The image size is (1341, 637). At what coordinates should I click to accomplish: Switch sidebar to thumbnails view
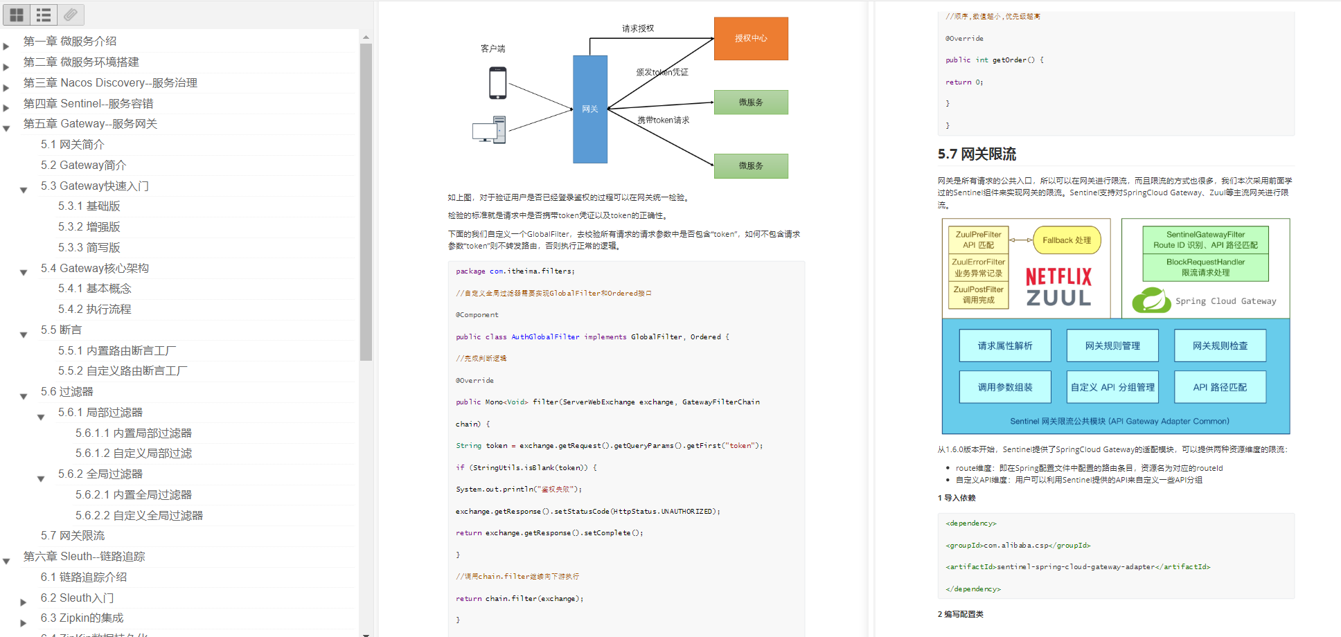click(17, 15)
